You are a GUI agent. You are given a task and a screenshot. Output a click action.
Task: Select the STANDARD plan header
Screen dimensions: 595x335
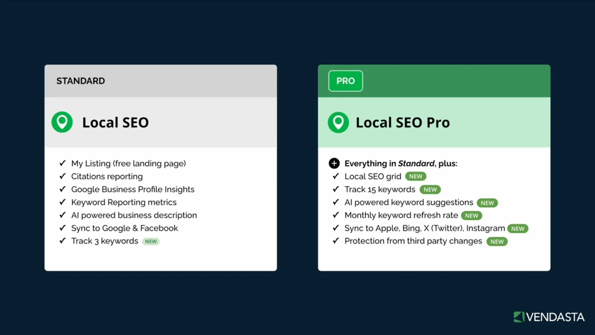pos(81,81)
